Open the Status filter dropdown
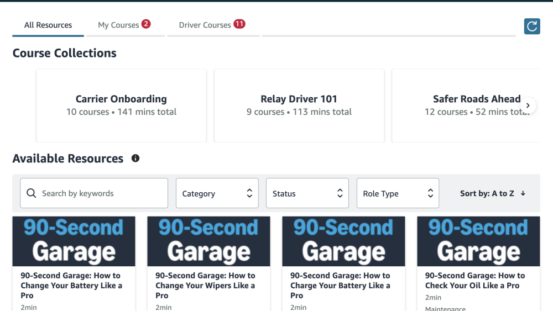Screen dimensions: 553x311 click(x=307, y=193)
